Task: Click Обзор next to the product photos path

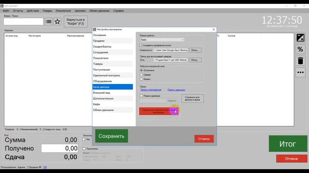Action: [195, 60]
